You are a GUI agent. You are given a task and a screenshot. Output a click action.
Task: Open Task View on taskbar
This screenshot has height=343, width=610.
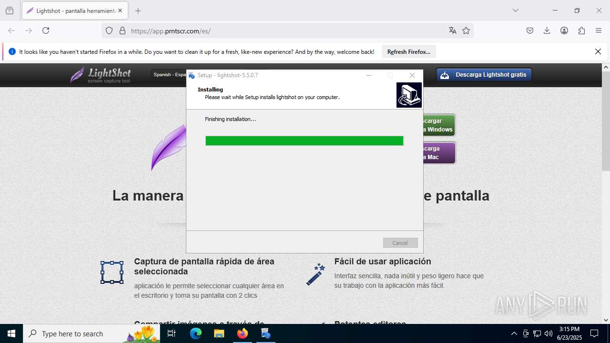click(172, 333)
